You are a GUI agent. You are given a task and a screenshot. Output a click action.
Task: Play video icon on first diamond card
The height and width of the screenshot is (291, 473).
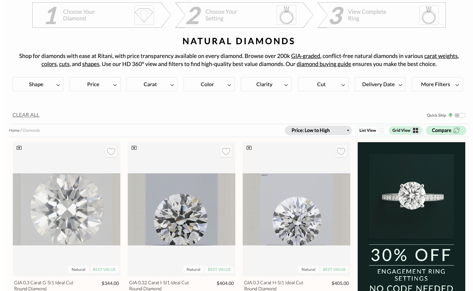(19, 148)
